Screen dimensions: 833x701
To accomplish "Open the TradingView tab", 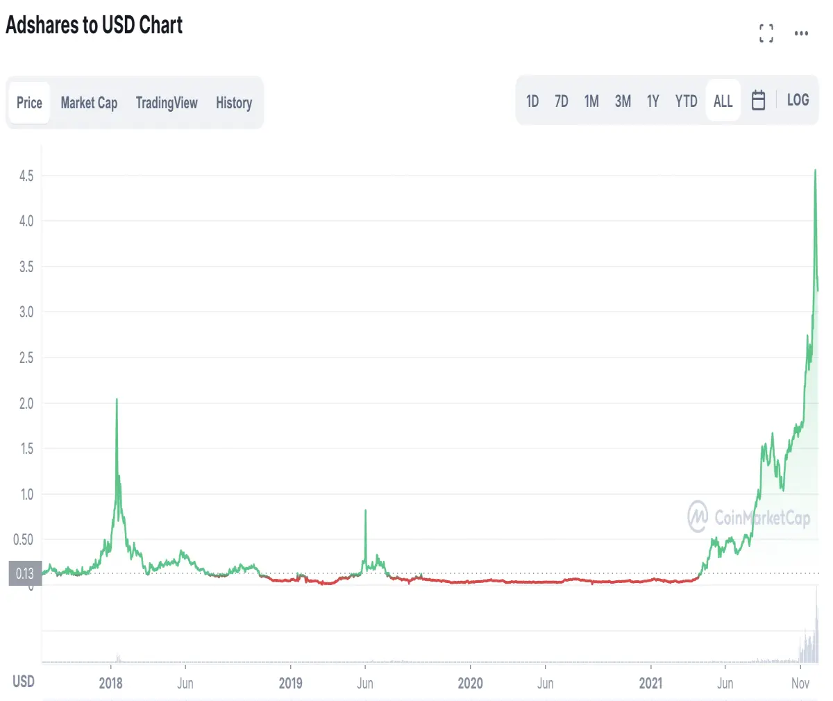I will click(x=167, y=103).
